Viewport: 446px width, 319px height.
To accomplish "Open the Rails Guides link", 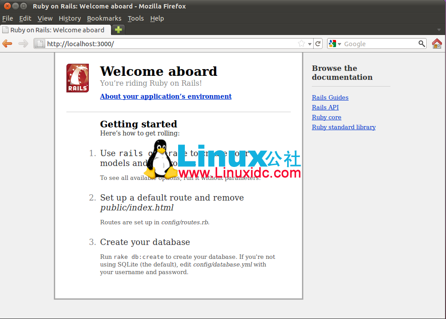I will (330, 97).
